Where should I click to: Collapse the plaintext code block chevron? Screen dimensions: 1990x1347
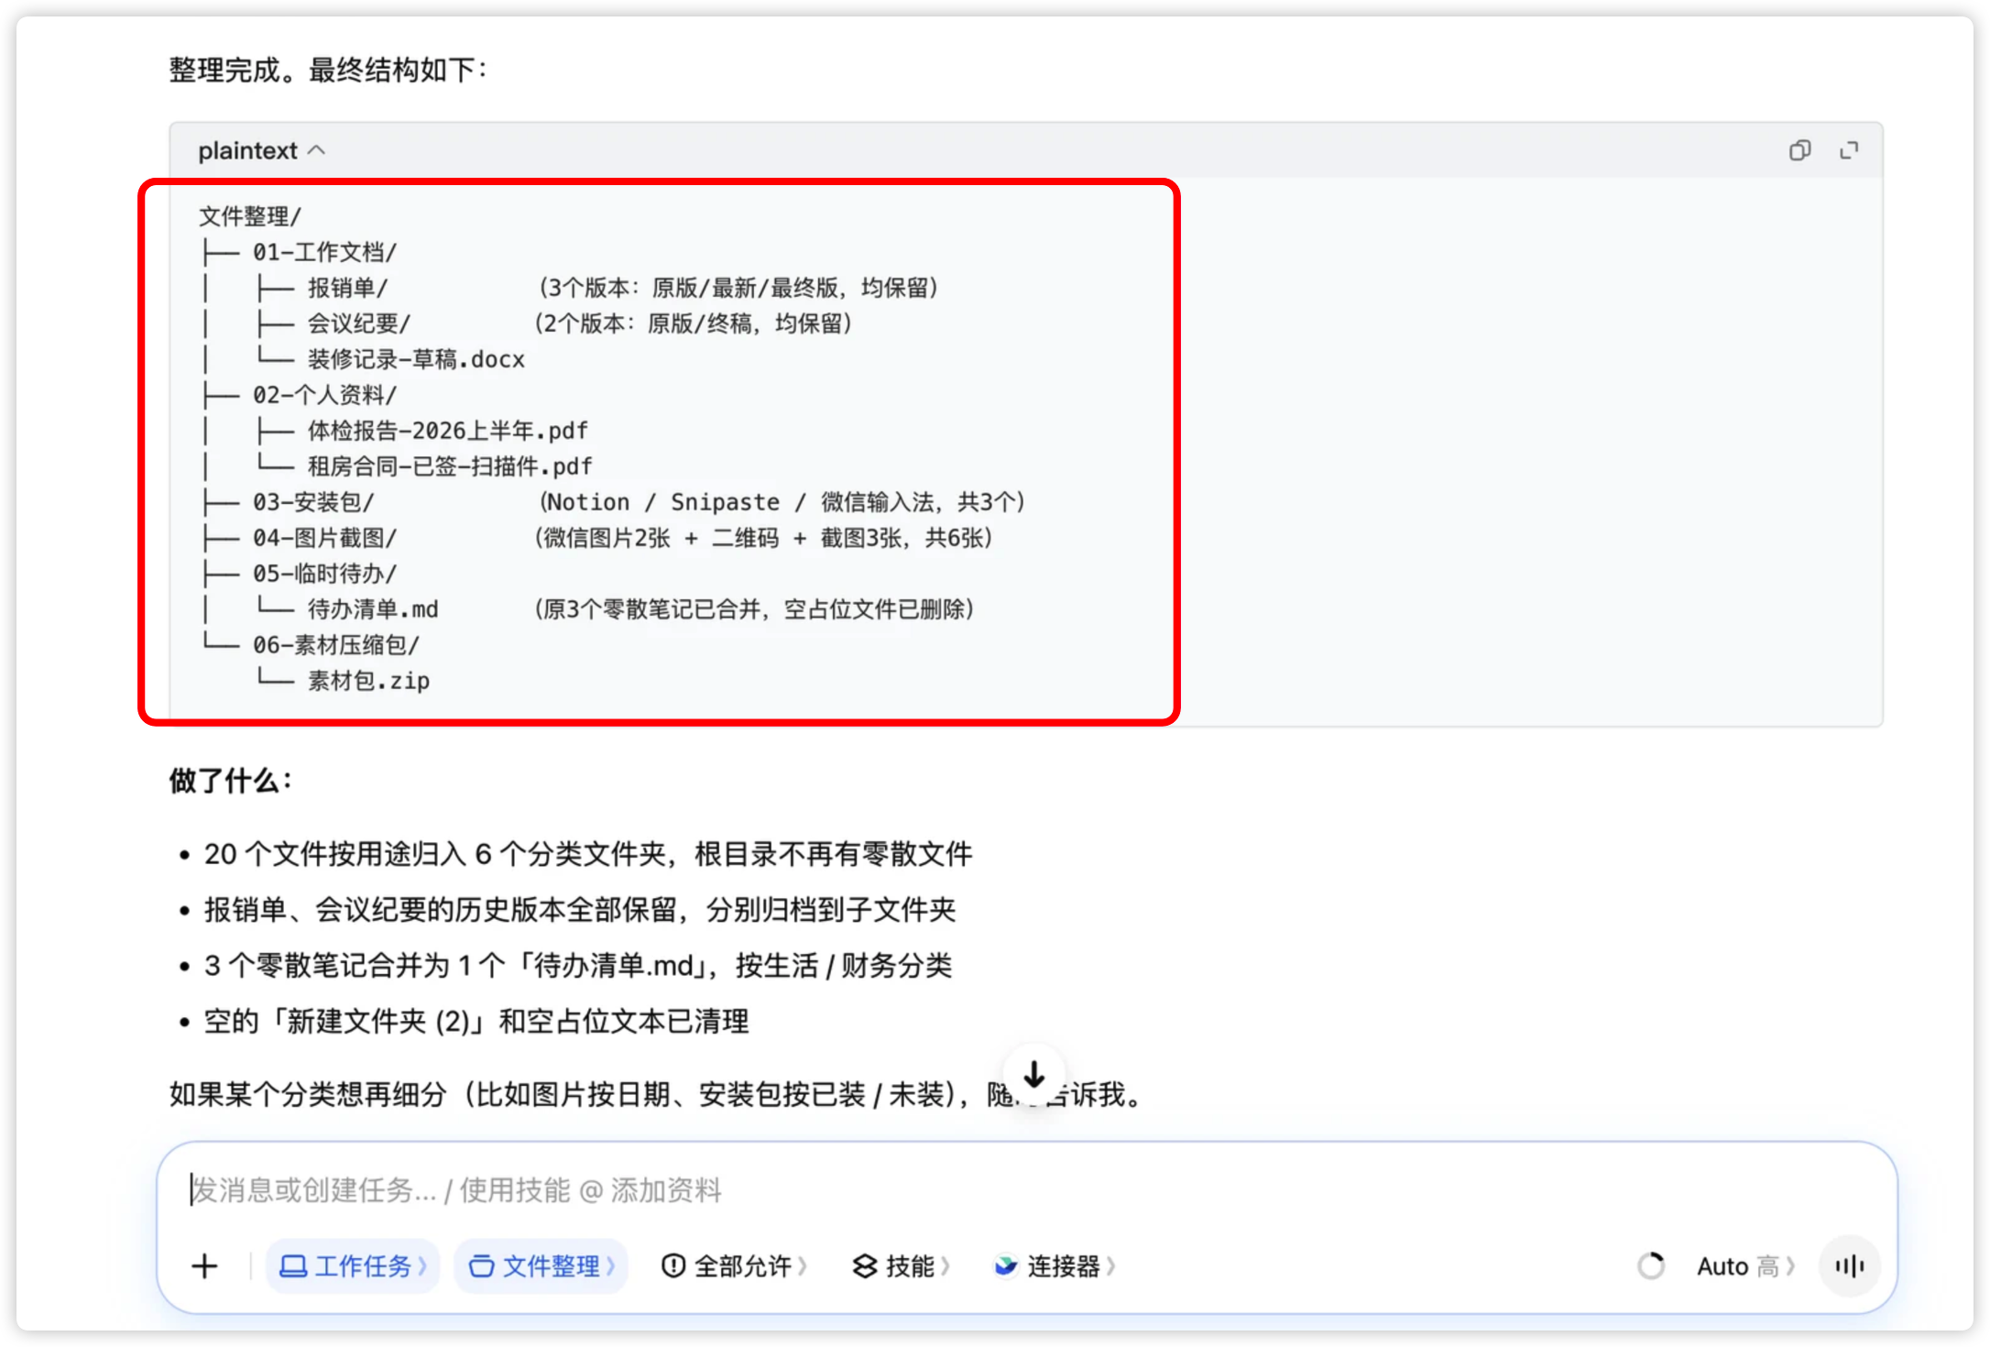pyautogui.click(x=317, y=150)
